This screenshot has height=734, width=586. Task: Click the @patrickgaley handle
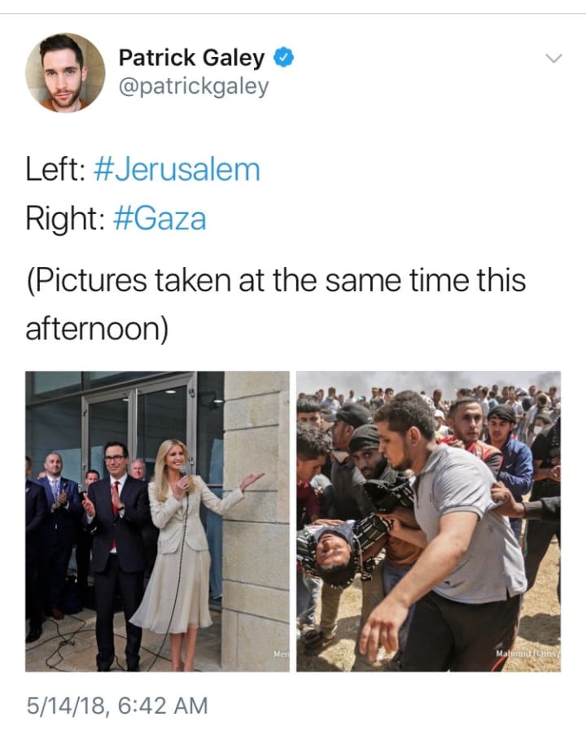click(x=194, y=86)
